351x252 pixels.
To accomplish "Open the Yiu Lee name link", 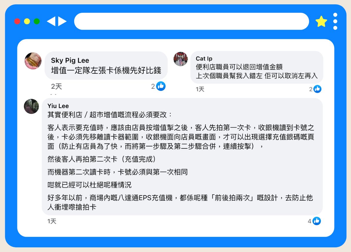I will [58, 106].
